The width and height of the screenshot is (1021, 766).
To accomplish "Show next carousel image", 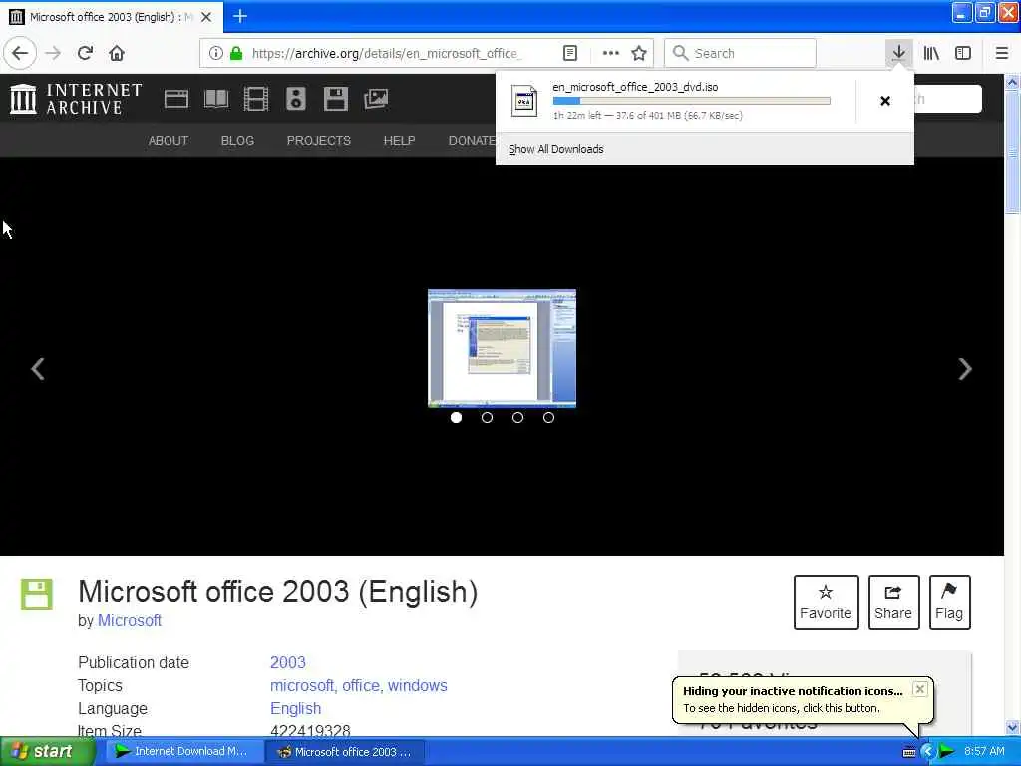I will click(x=965, y=369).
